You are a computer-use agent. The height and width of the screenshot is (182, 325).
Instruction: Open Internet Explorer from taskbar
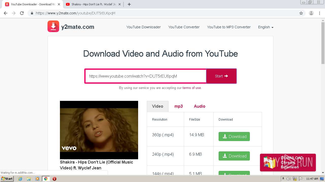[x=20, y=179]
